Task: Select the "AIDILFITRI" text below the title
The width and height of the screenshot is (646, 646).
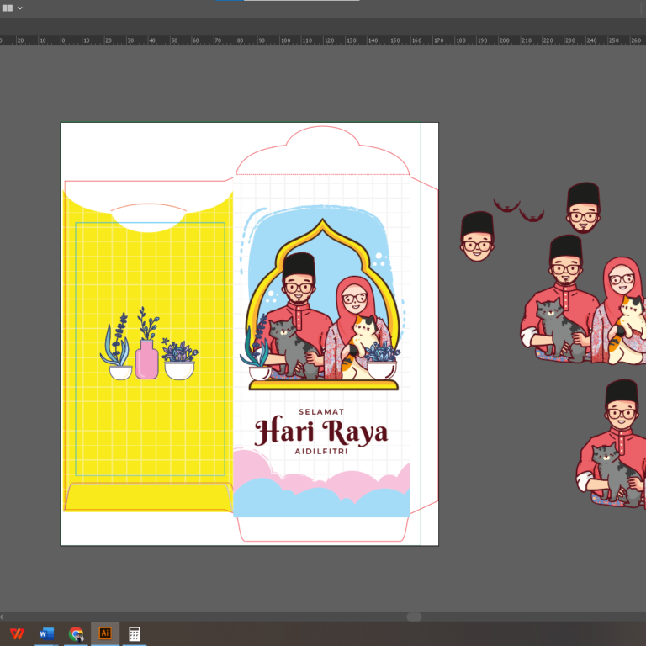Action: [321, 452]
